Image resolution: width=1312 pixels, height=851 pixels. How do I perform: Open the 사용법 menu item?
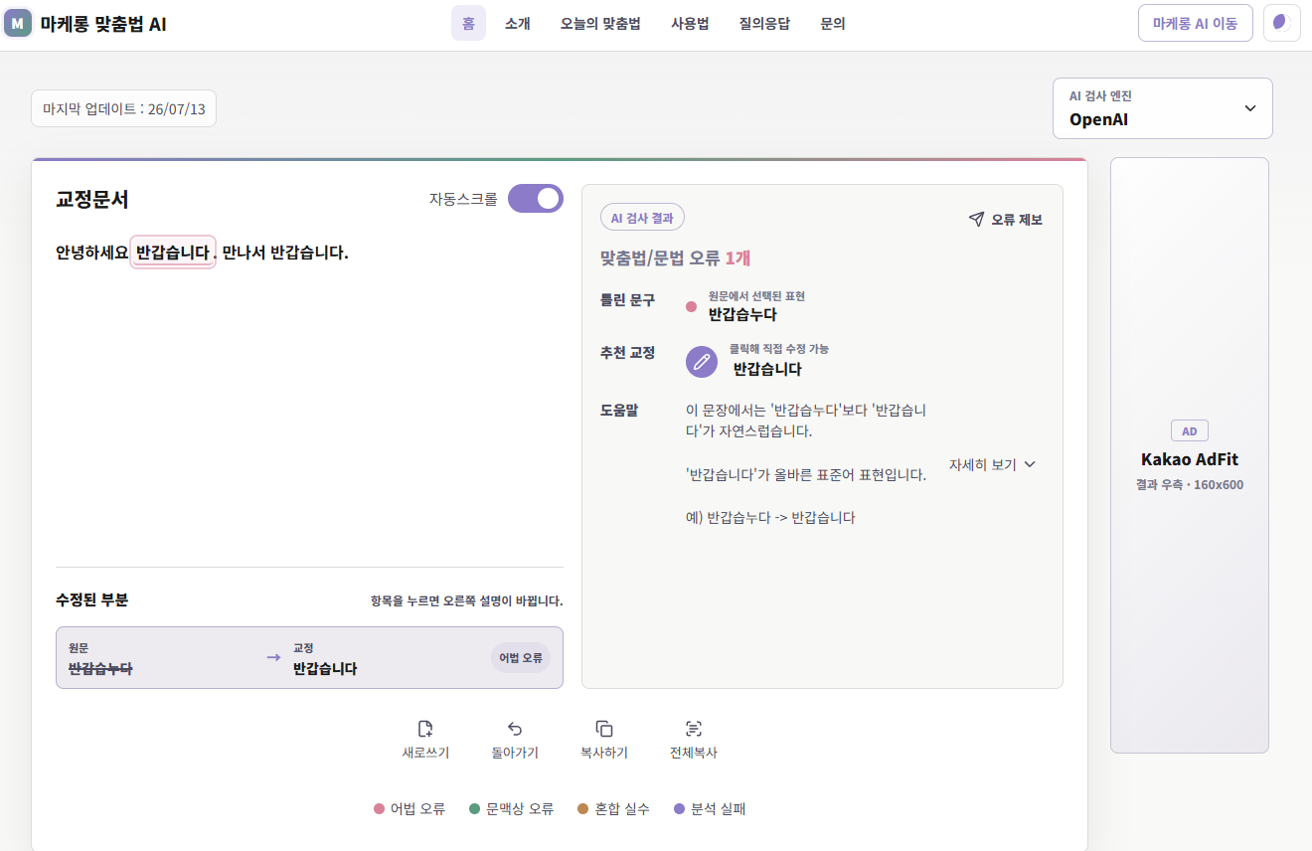point(690,23)
